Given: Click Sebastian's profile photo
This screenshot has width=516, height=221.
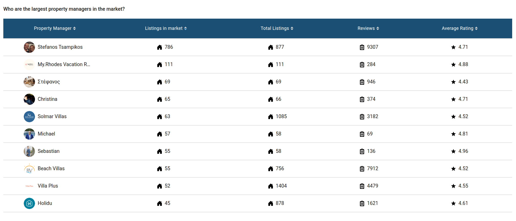Looking at the screenshot, I should tap(29, 151).
